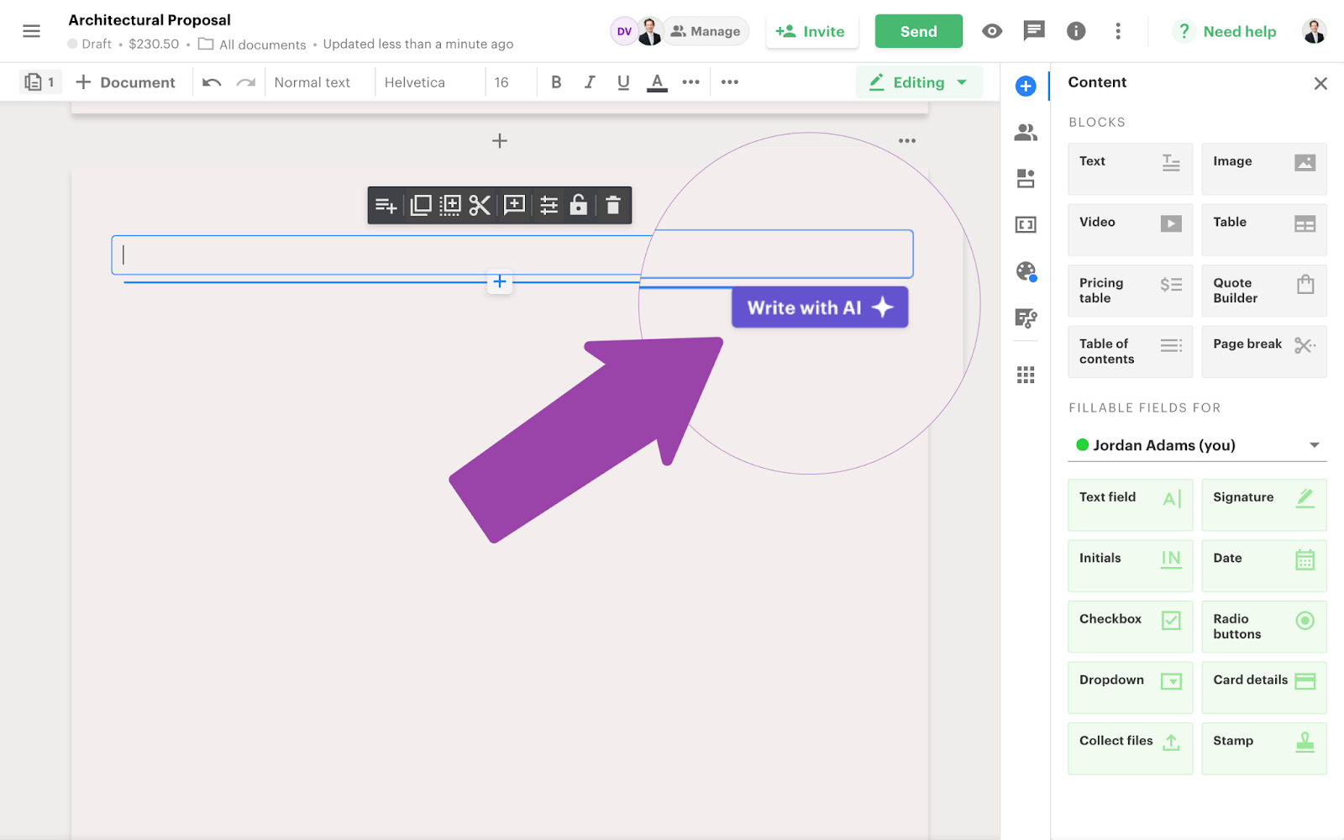Click the green Send button
Screen dimensions: 1344x840
click(x=918, y=31)
